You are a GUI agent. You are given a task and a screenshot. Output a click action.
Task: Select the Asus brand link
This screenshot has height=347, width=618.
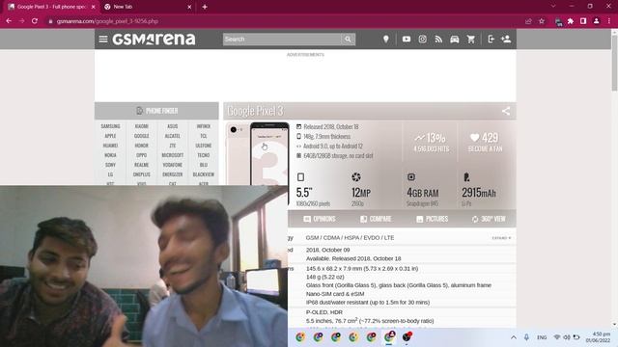173,126
